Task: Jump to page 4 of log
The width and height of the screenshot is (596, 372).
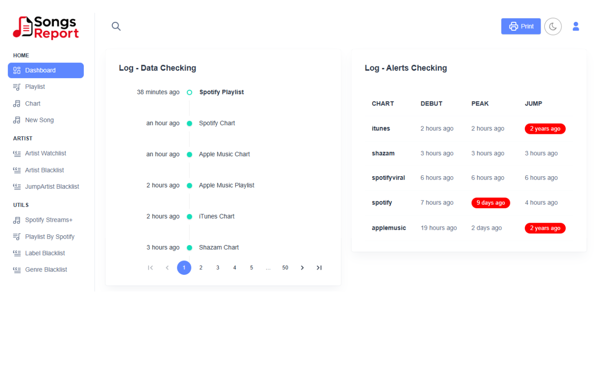Action: (235, 268)
